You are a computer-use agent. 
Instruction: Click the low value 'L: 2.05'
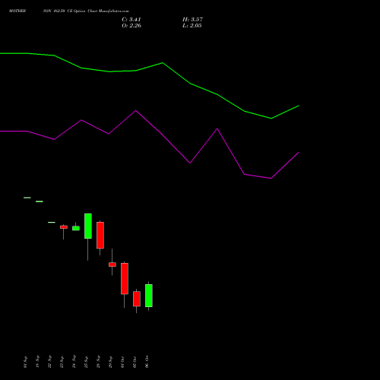click(192, 25)
